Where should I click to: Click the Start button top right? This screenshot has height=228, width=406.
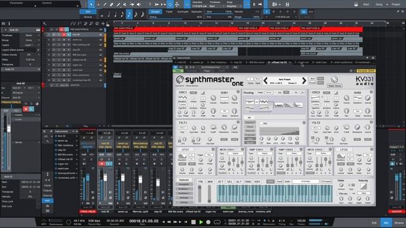tap(366, 4)
